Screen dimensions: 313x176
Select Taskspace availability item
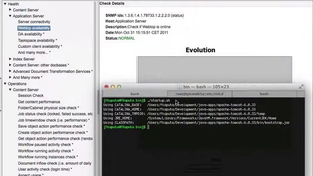click(37, 40)
